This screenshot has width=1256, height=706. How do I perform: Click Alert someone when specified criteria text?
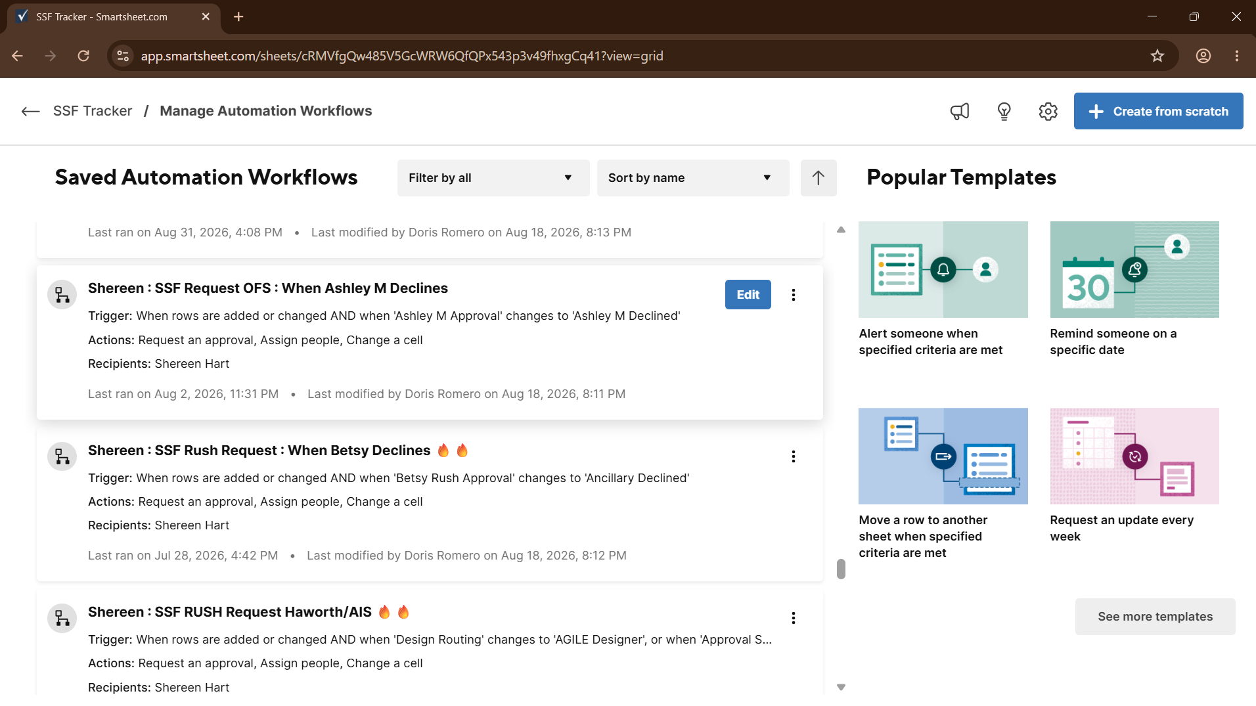coord(930,342)
